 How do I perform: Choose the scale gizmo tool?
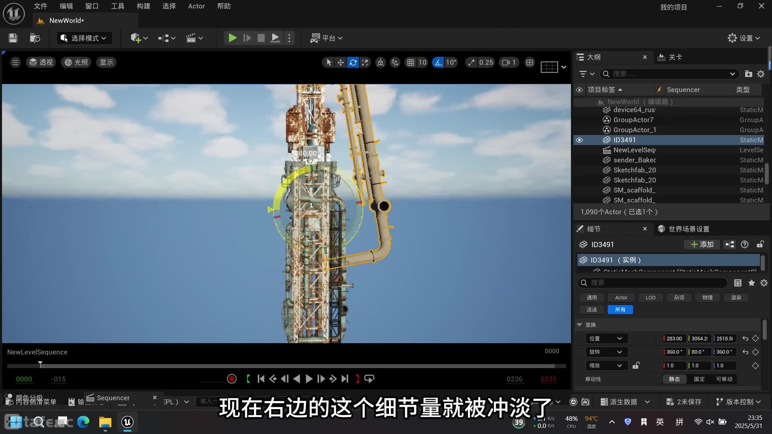[365, 62]
